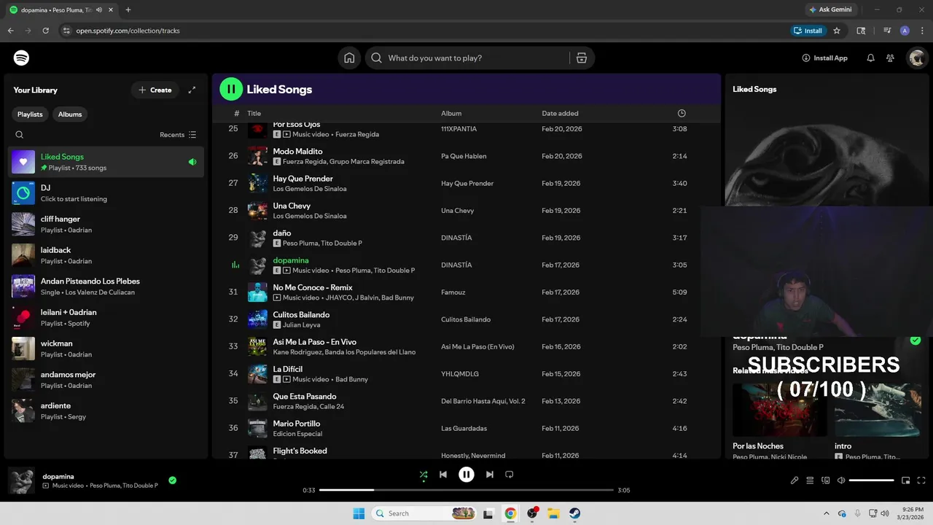This screenshot has height=525, width=933.
Task: Click Install App button
Action: coord(824,58)
